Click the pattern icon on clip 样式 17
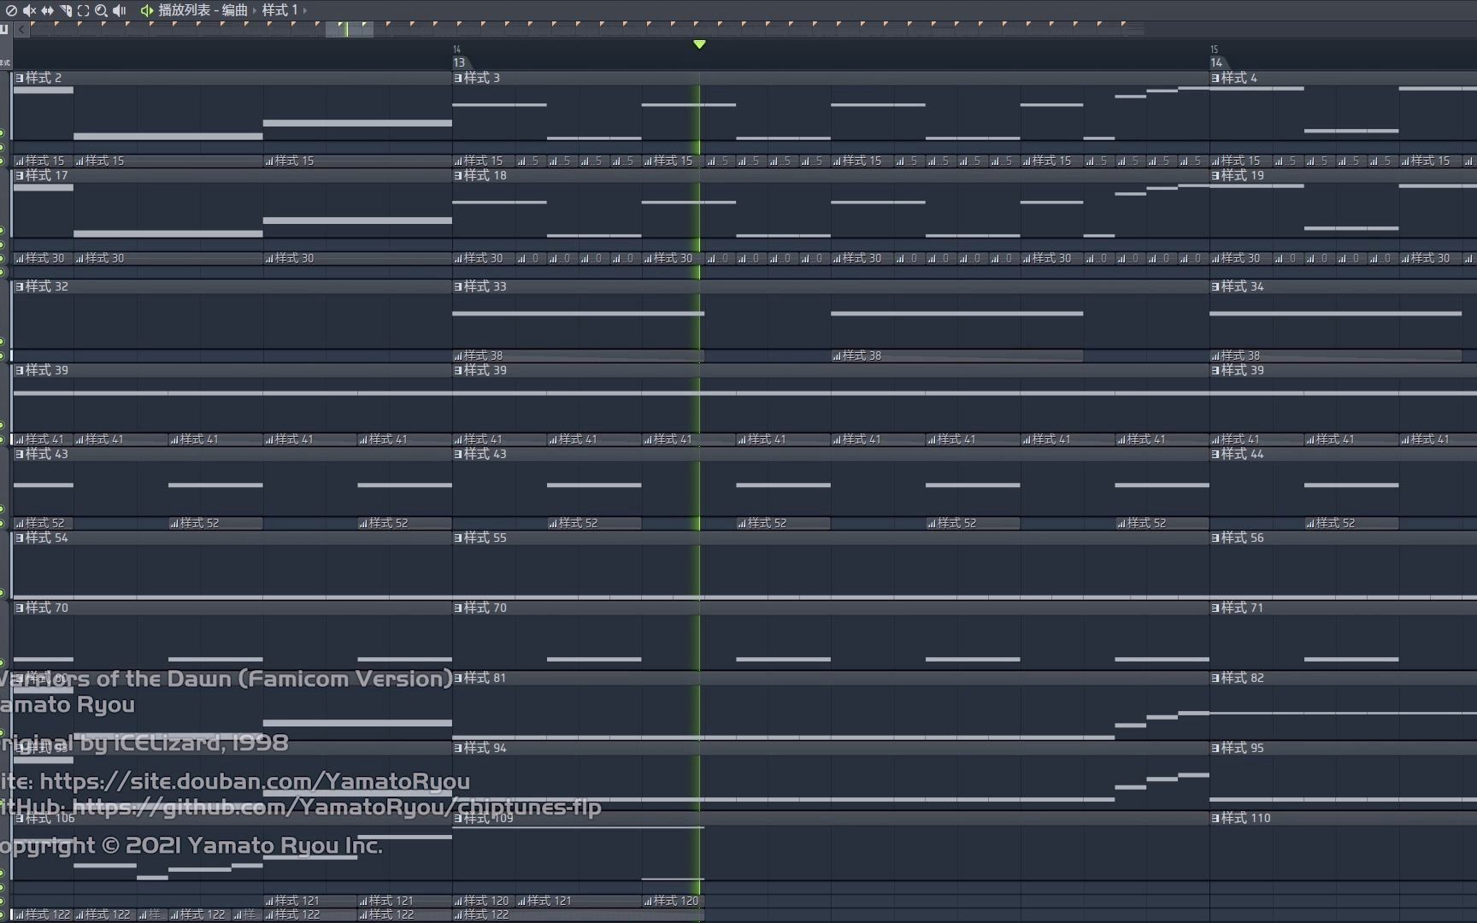 (20, 175)
